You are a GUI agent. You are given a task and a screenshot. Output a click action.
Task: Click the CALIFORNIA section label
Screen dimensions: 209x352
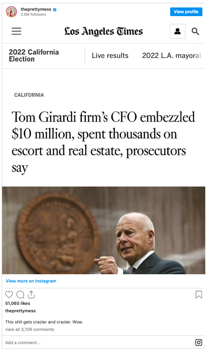click(29, 95)
